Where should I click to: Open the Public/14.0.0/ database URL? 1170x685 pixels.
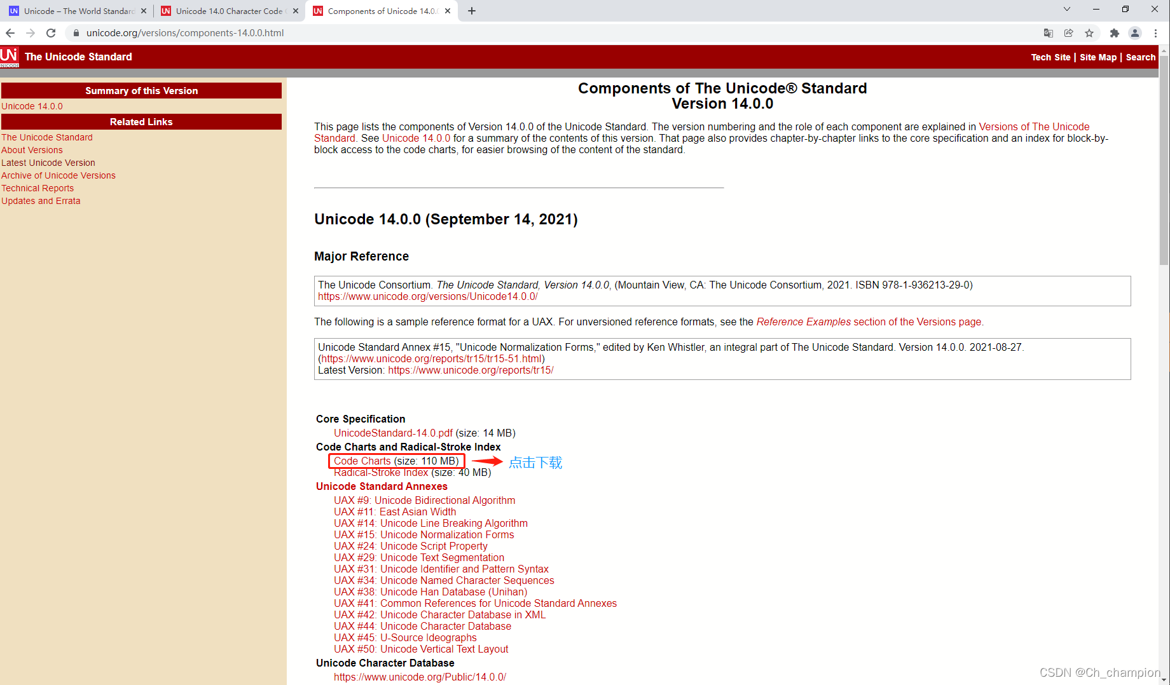(420, 677)
